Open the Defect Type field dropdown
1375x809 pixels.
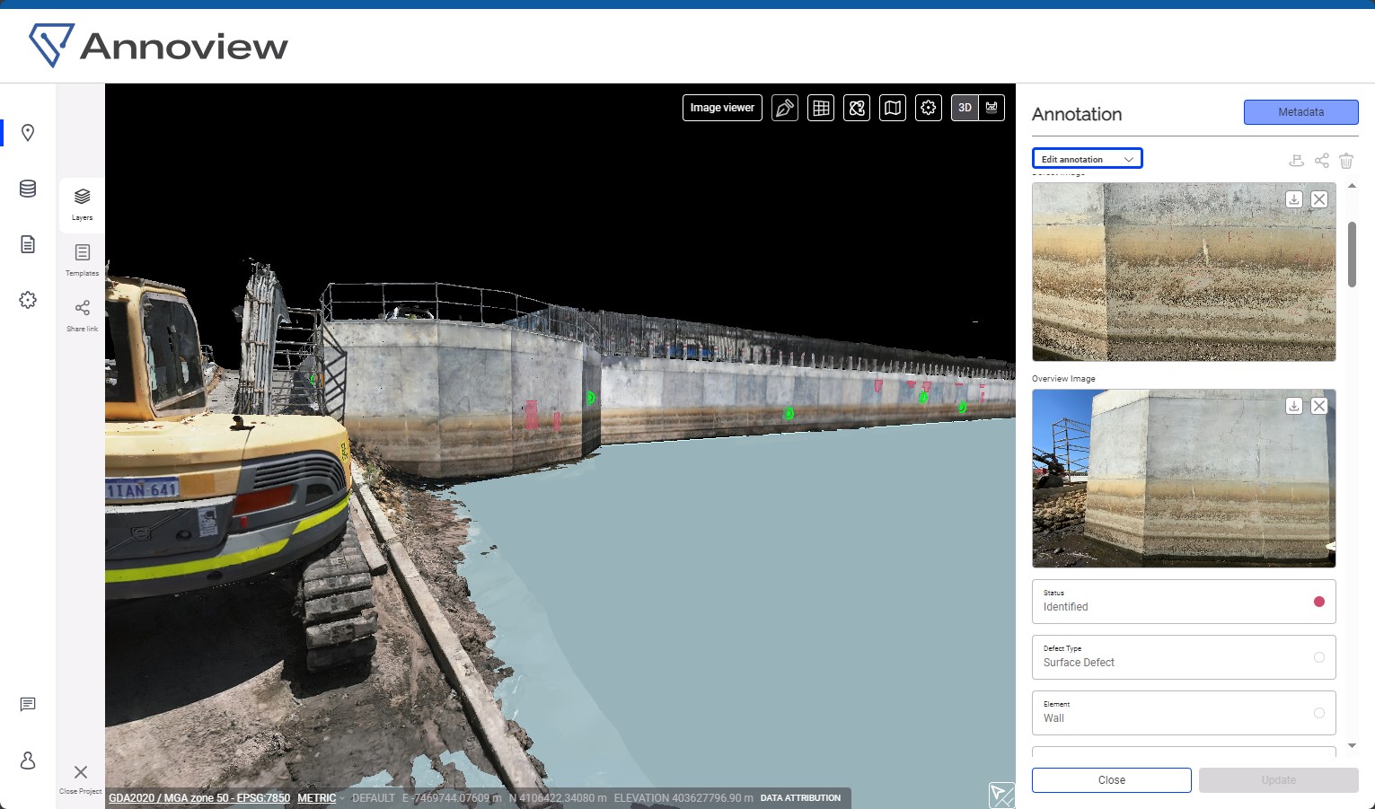[x=1183, y=657]
